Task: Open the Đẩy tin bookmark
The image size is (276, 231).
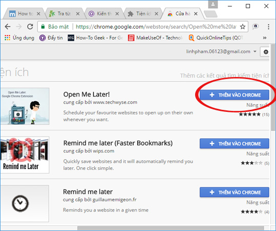Action: (51, 37)
